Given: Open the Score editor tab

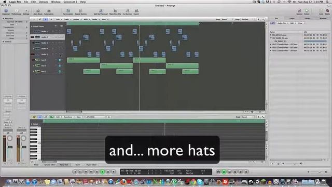Looking at the screenshot, I should 78,165.
